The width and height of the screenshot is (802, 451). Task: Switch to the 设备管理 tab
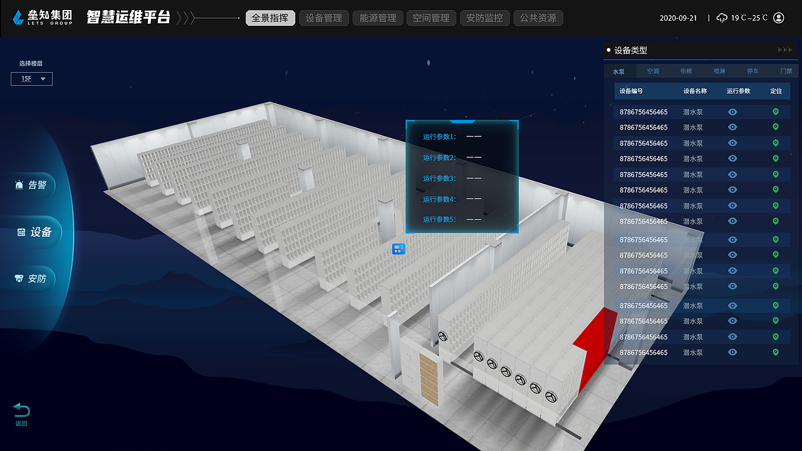324,18
